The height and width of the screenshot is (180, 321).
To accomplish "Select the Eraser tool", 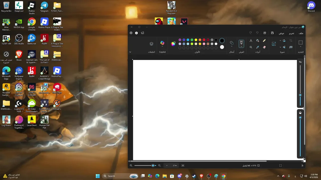I will 264,47.
